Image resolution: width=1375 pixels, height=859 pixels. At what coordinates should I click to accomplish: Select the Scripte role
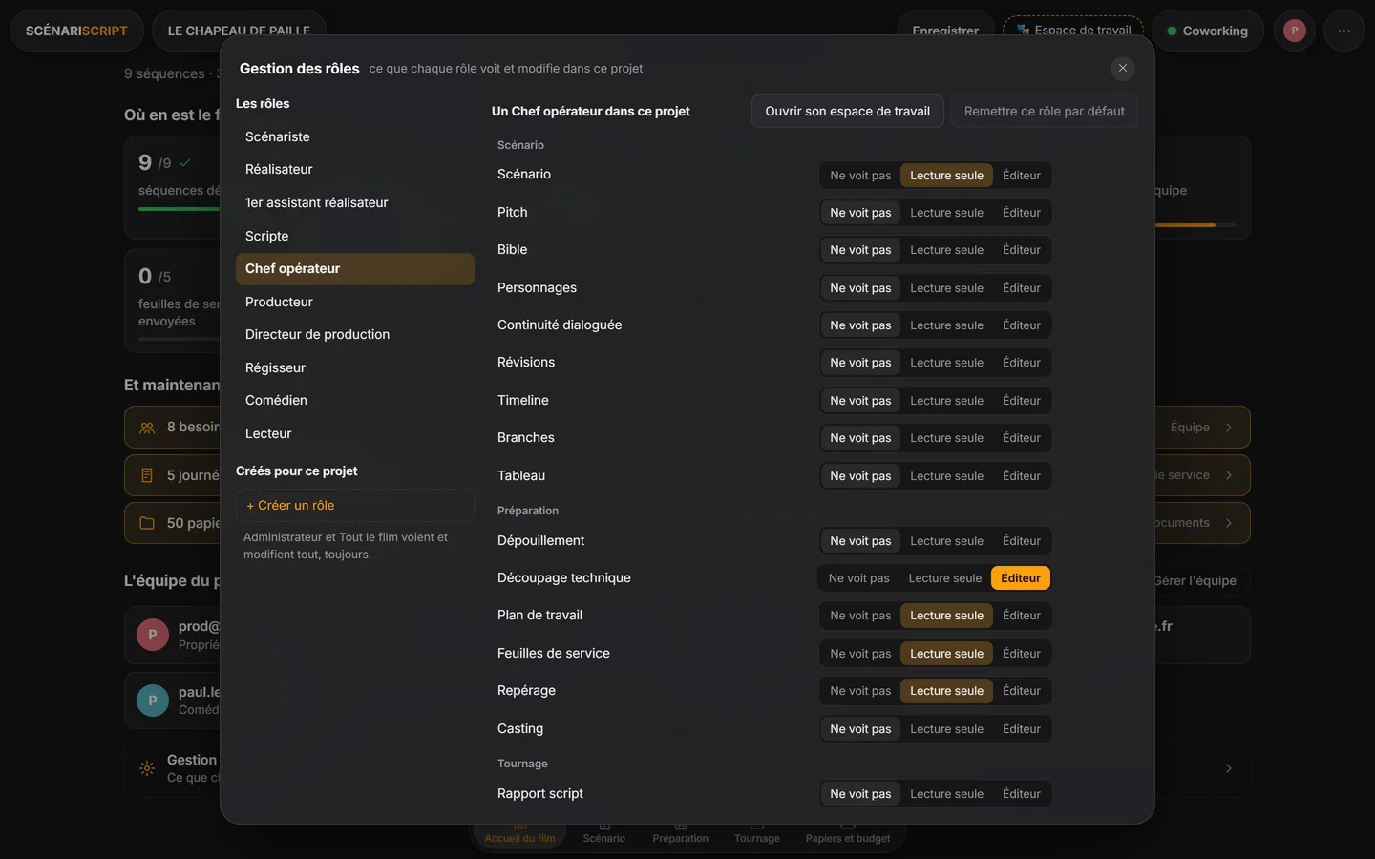click(355, 236)
